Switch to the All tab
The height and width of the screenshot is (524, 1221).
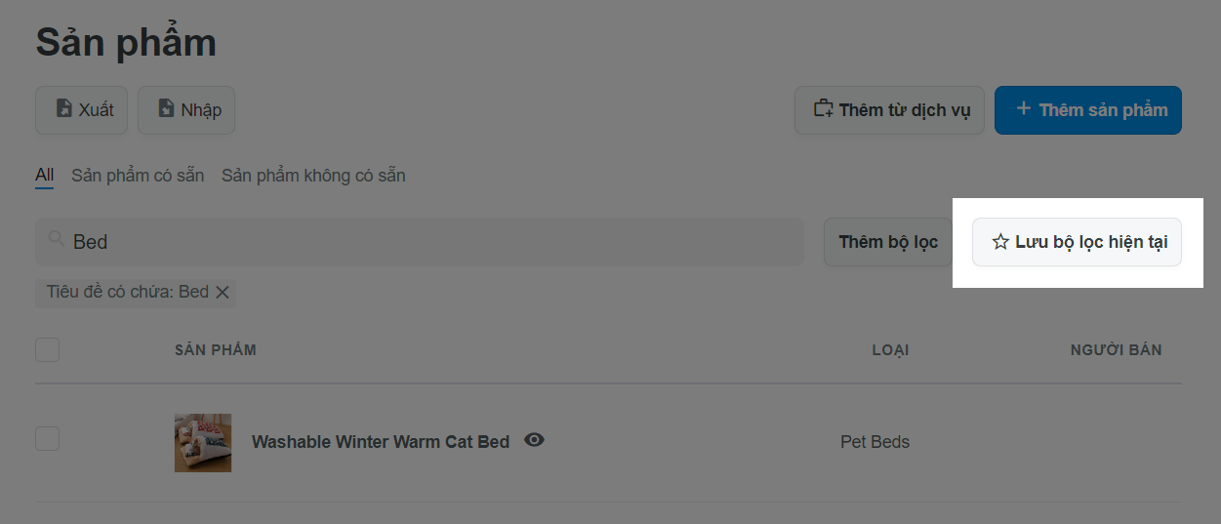45,176
